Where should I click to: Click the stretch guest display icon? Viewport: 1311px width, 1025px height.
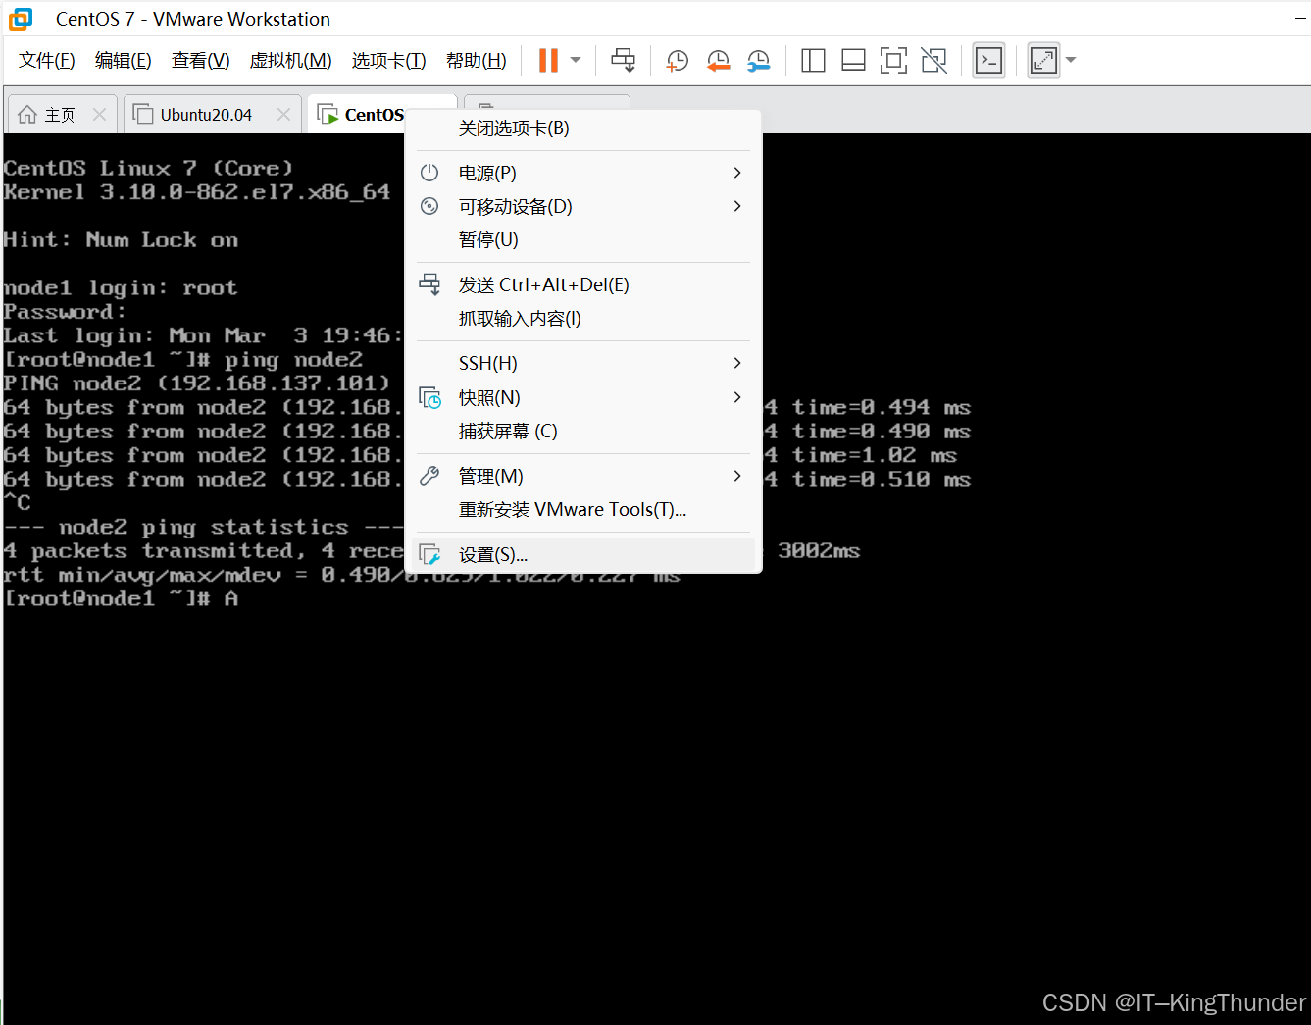pos(1043,61)
